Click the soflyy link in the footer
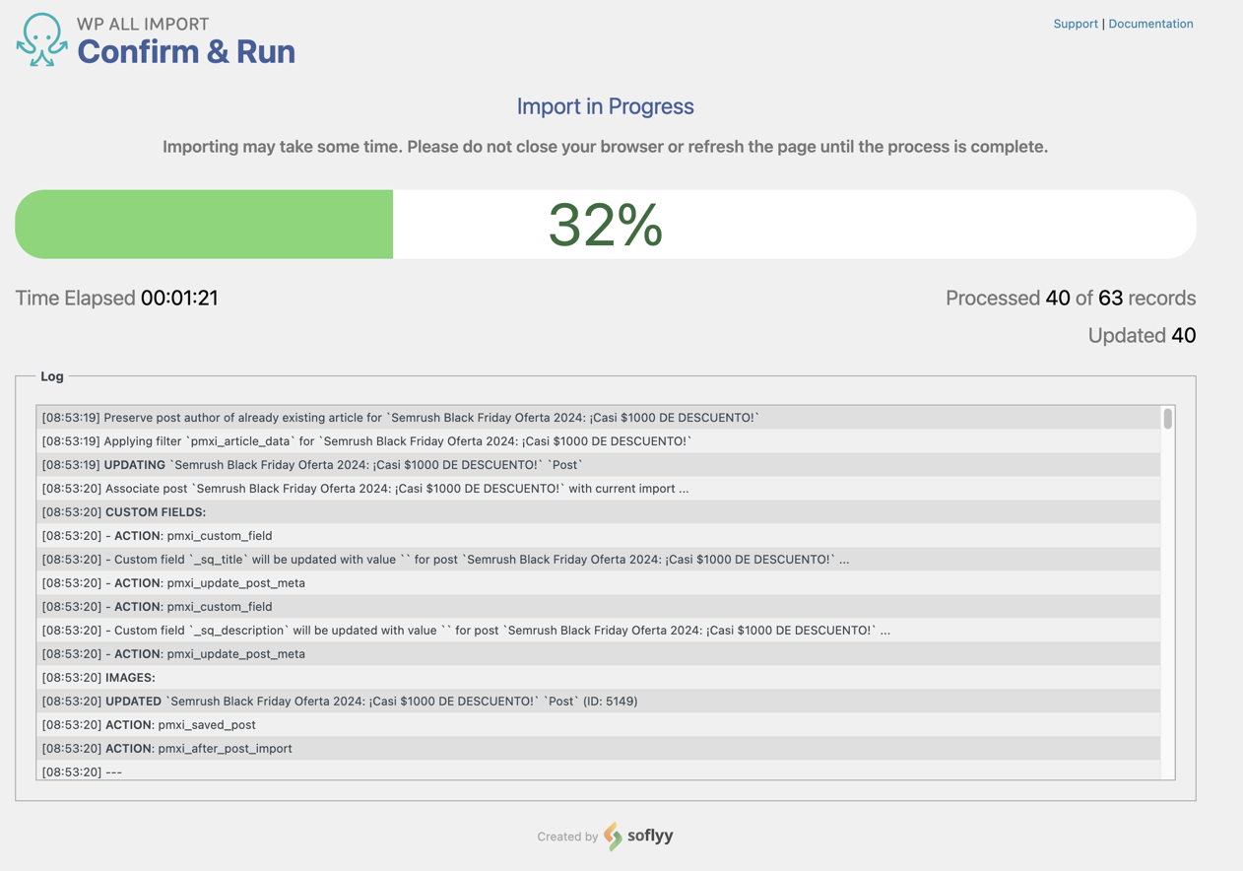This screenshot has width=1243, height=871. (x=649, y=836)
